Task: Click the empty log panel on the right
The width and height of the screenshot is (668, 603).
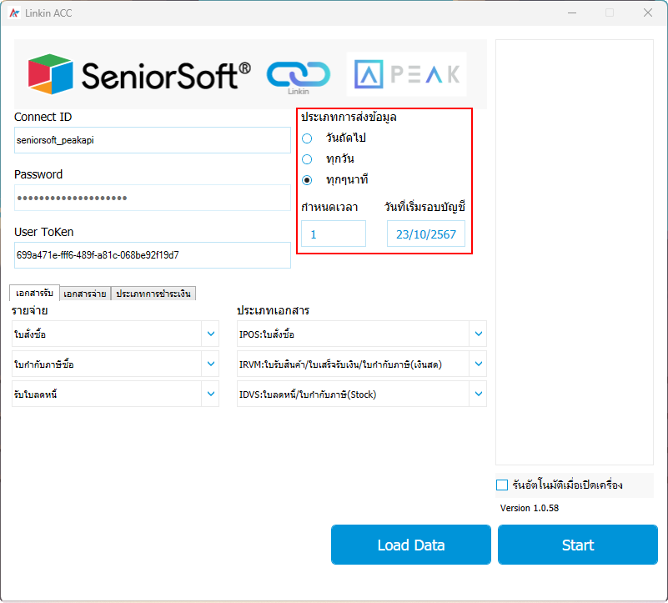Action: click(575, 252)
